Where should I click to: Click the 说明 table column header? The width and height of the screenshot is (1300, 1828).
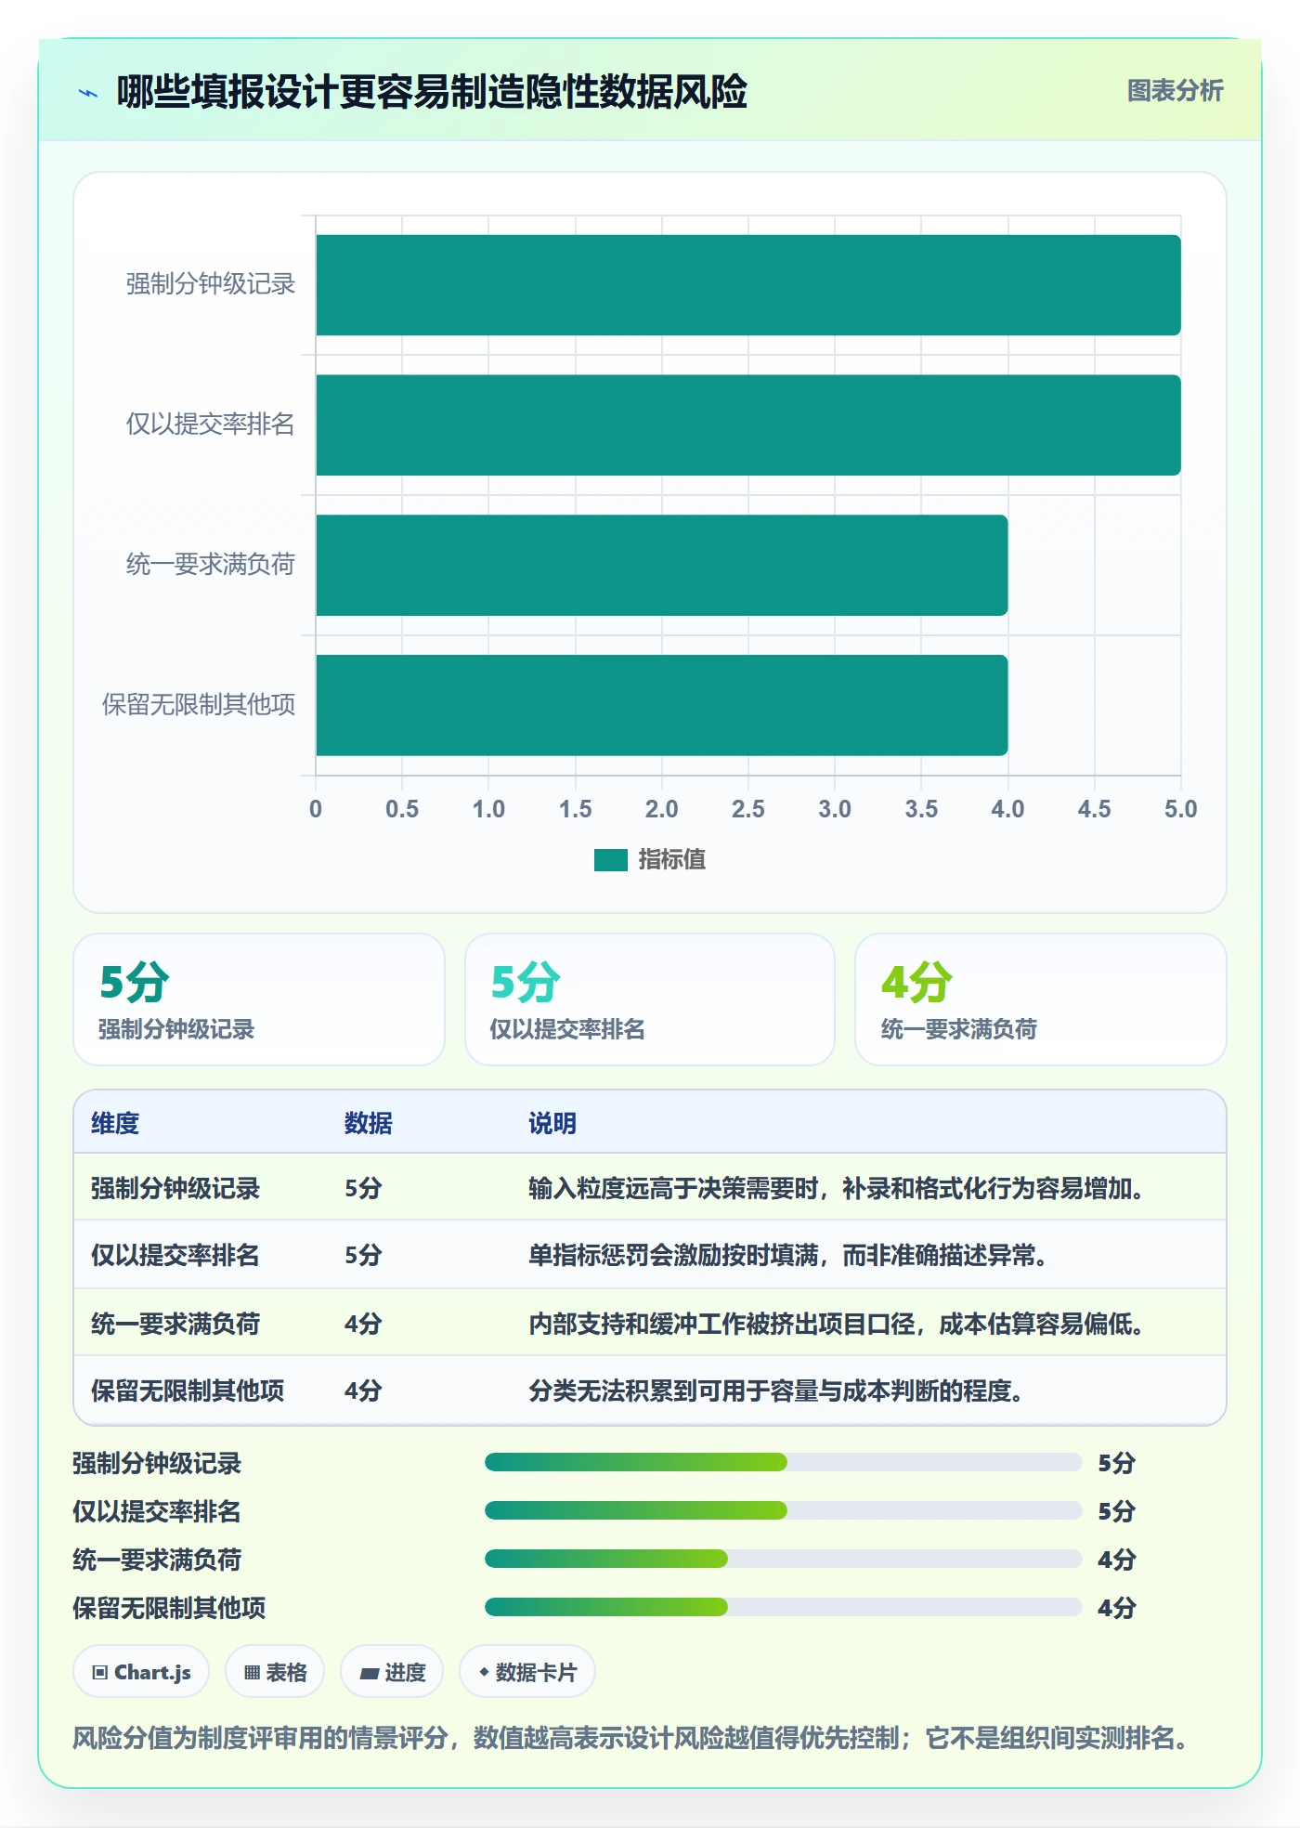pos(552,1123)
